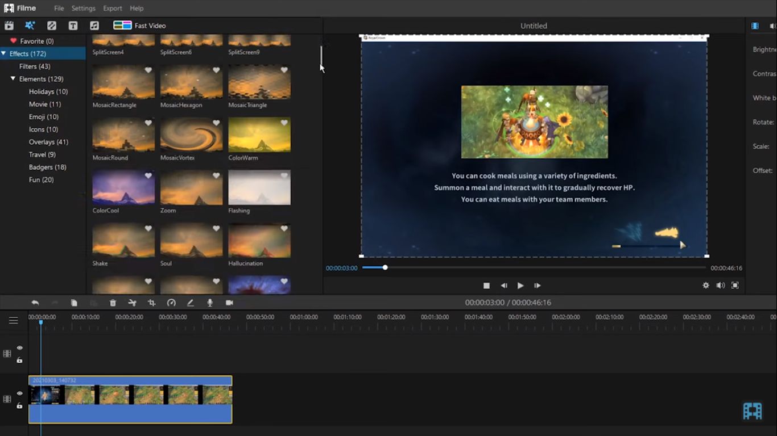Select the Shake effect thumbnail
Image resolution: width=777 pixels, height=436 pixels.
point(123,240)
